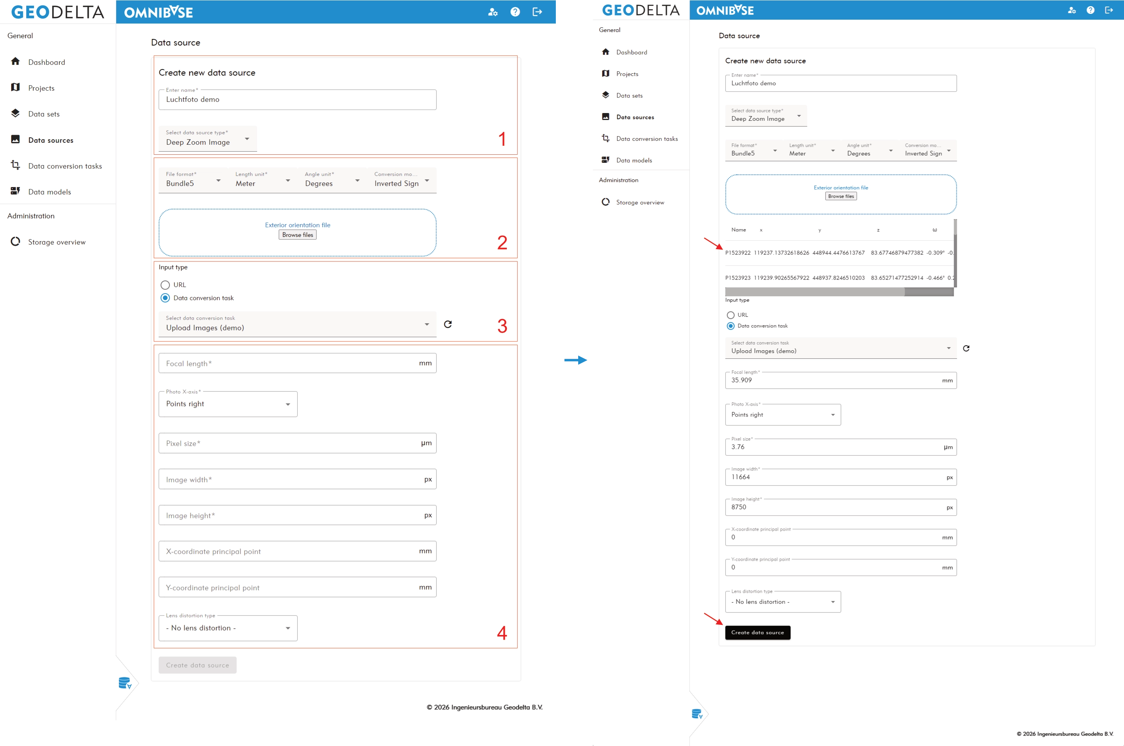Open Data sets in left sidebar
Image resolution: width=1124 pixels, height=746 pixels.
pos(44,114)
